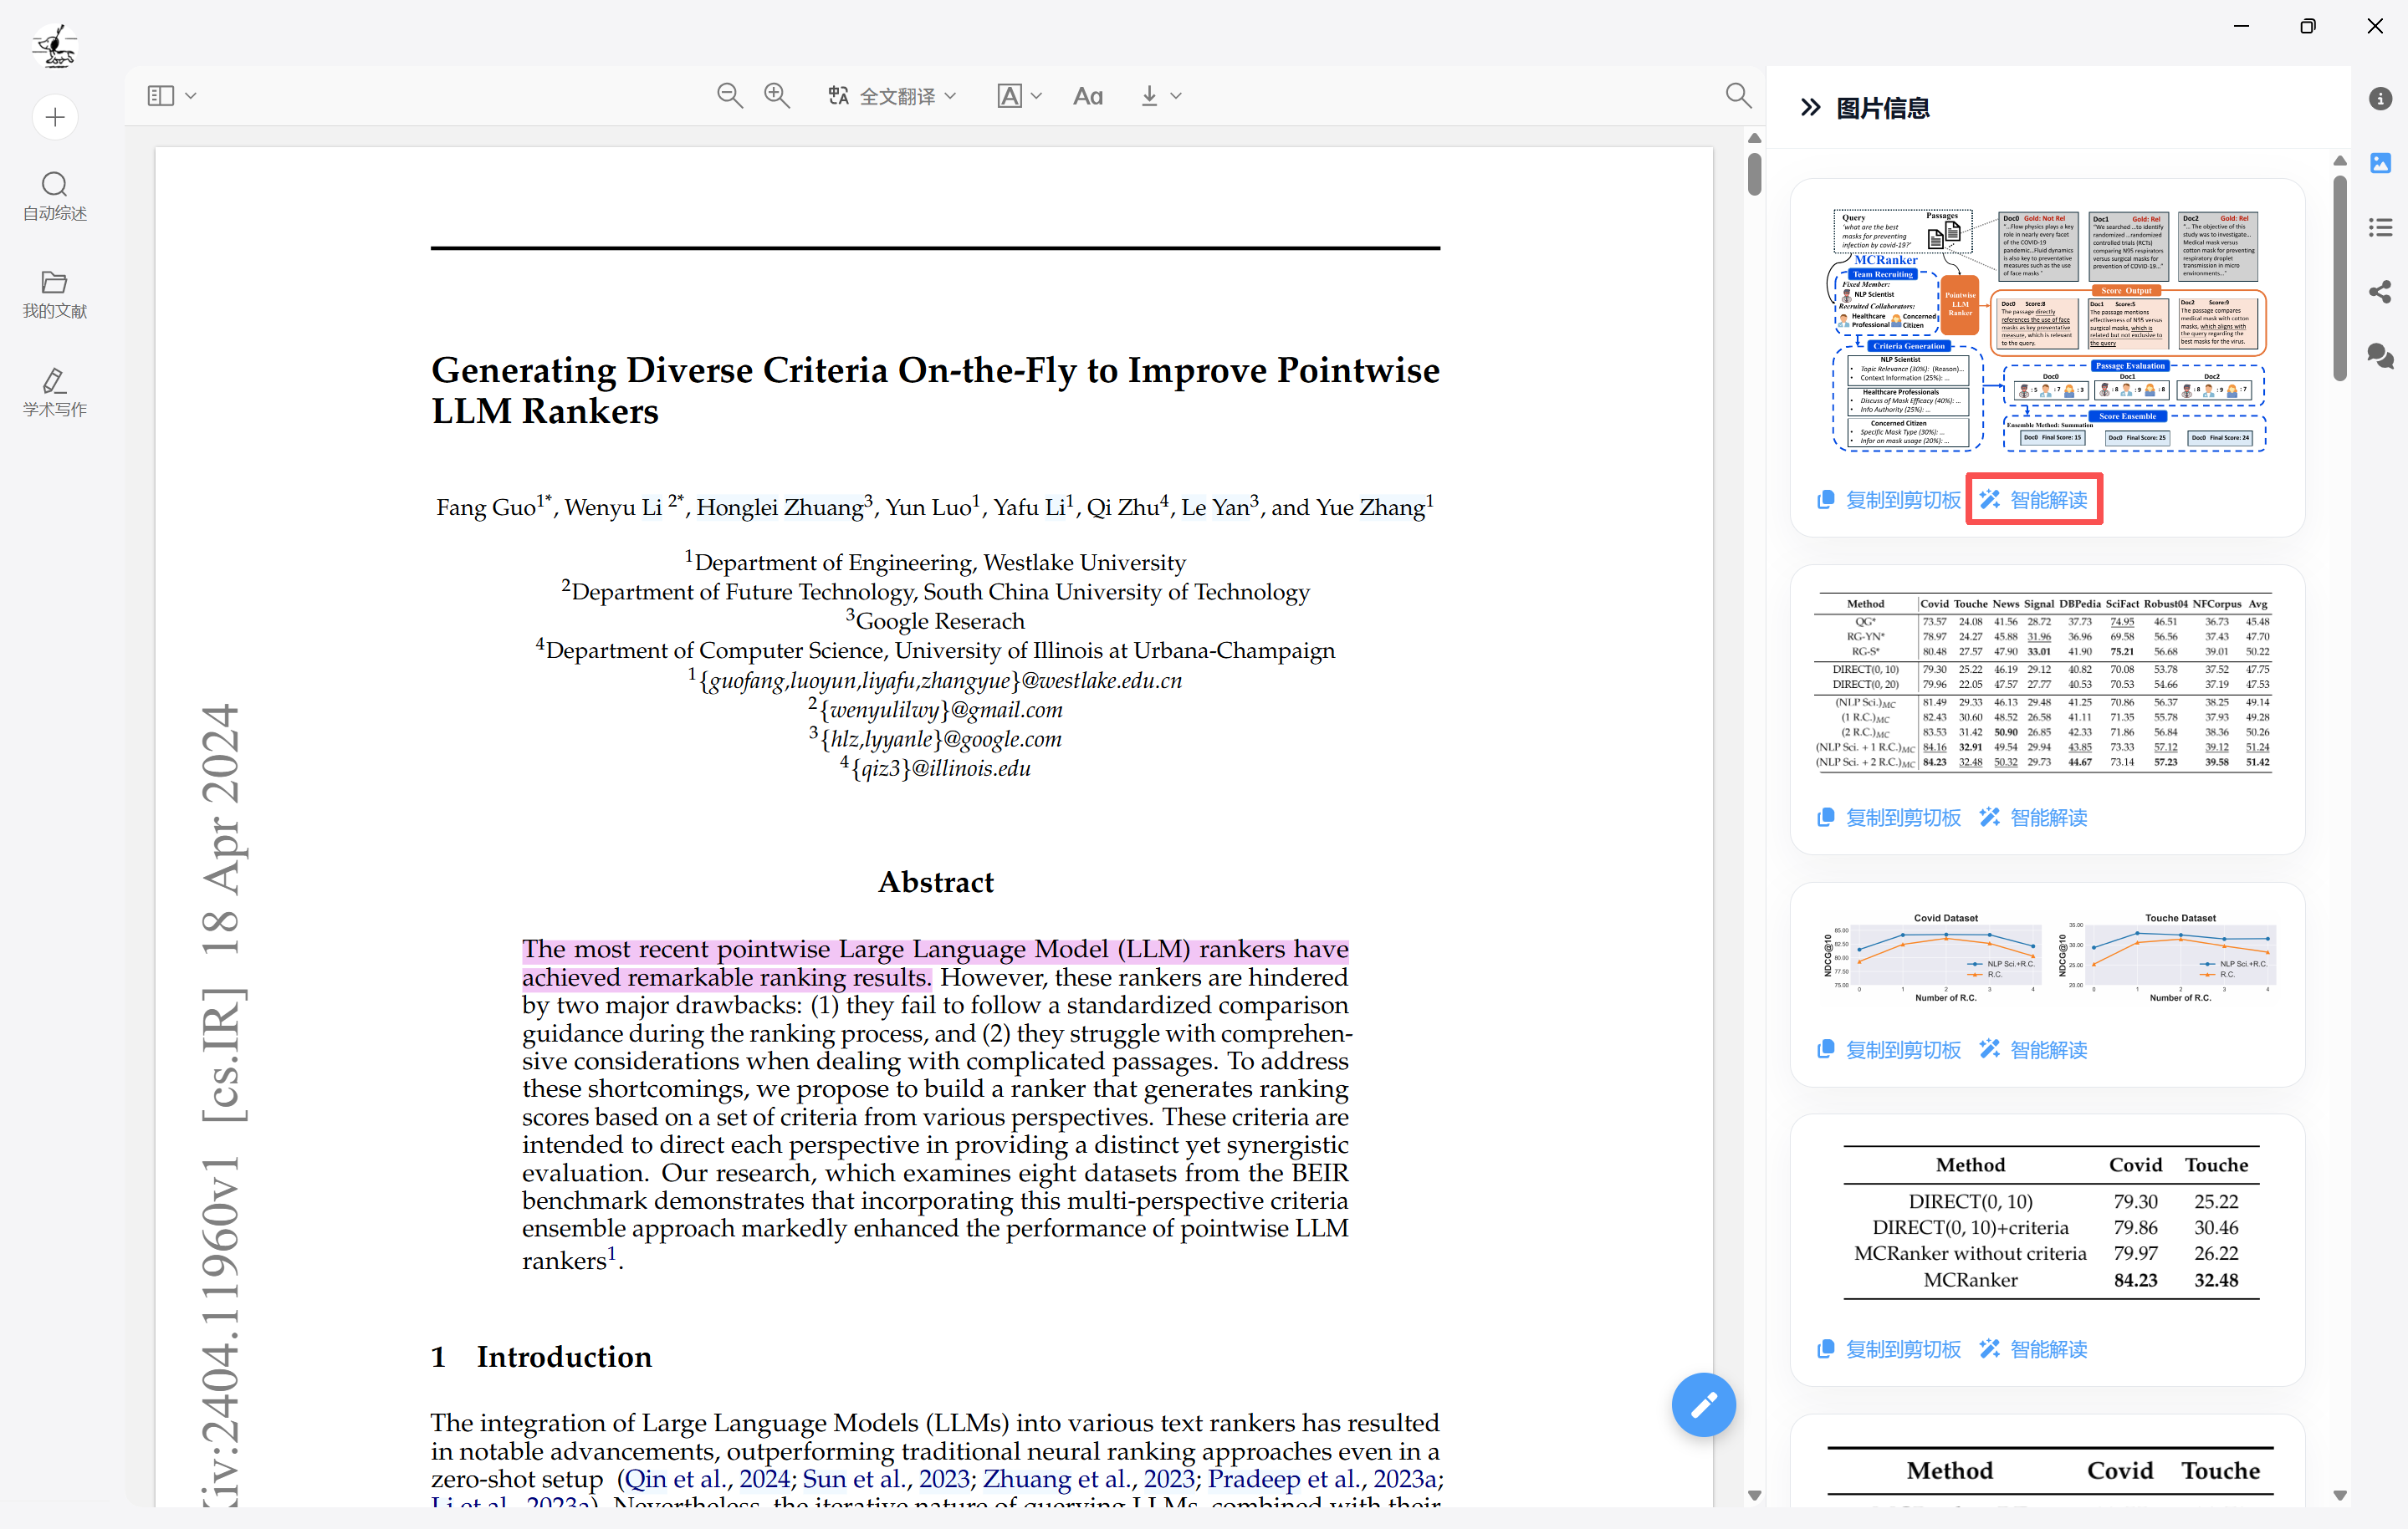
Task: Add new document with plus button
Action: click(55, 117)
